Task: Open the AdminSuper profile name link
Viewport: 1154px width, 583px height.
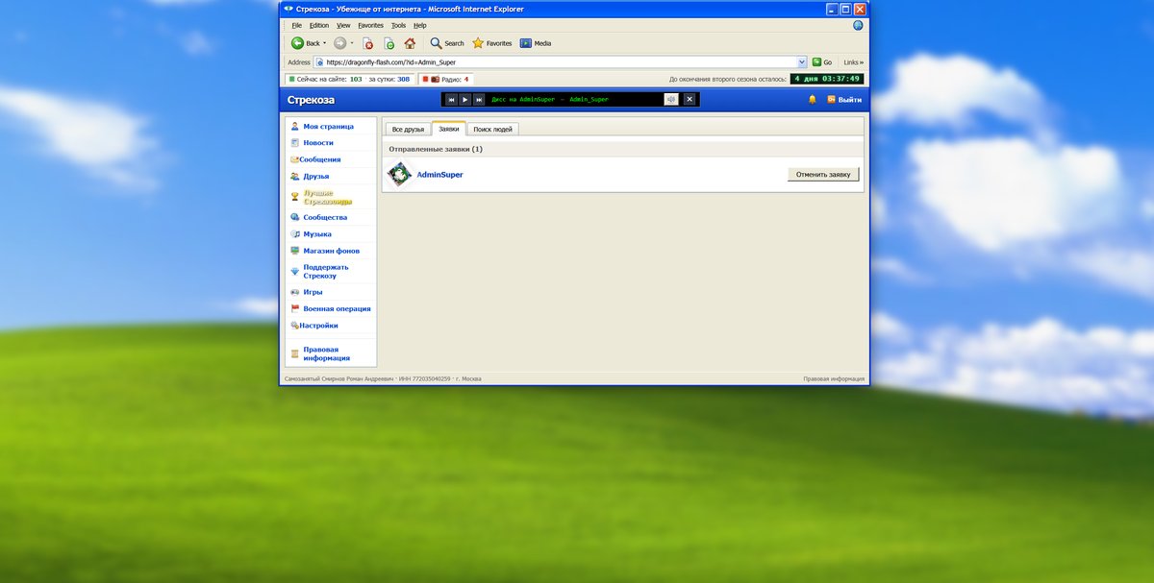Action: [439, 175]
